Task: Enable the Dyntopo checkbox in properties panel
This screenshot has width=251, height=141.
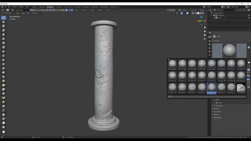Action: pos(215,106)
